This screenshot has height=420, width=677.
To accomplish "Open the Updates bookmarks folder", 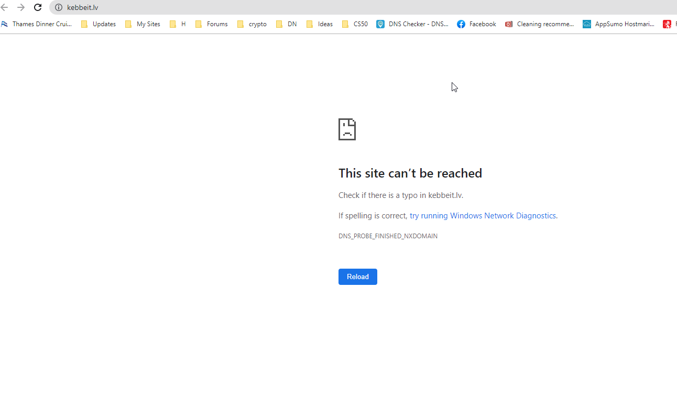I will point(98,24).
